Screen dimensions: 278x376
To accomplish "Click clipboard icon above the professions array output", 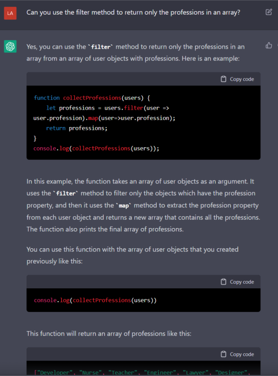I will 223,354.
